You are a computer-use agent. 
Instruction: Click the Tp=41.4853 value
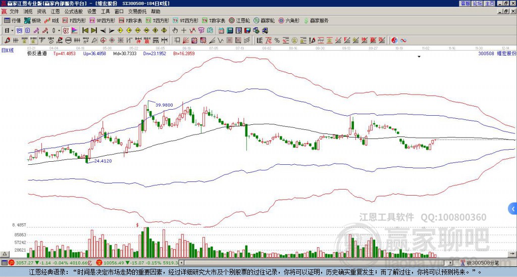(x=64, y=53)
